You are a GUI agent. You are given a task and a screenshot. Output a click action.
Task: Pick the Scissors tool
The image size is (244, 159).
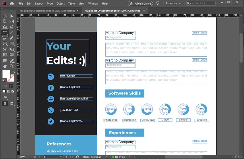coord(5,49)
